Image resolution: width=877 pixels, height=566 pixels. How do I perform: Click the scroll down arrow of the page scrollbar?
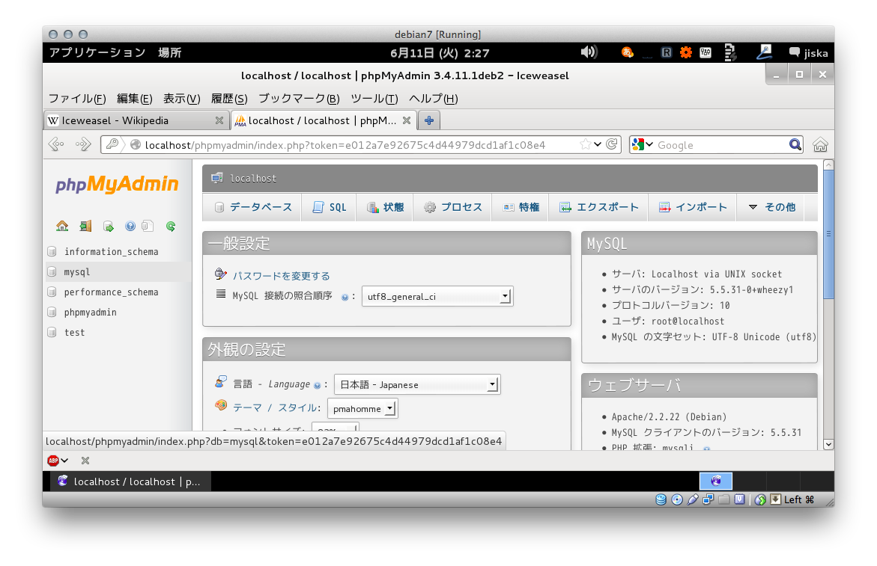pos(828,444)
